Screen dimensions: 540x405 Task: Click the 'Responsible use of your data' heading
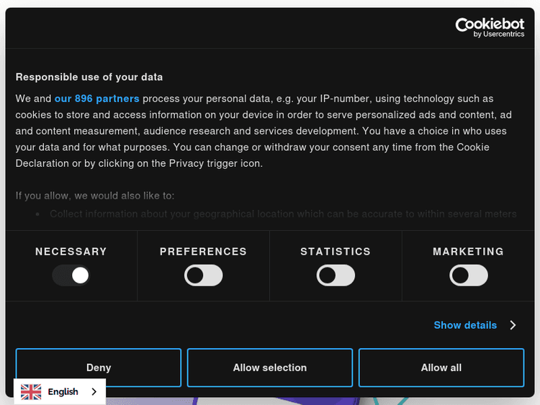[89, 77]
